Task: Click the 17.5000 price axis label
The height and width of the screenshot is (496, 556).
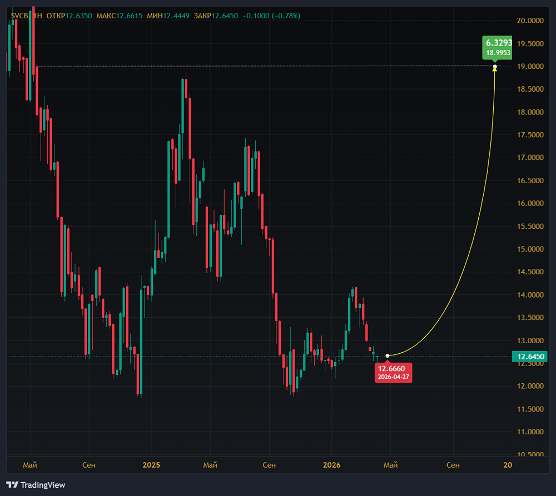Action: [530, 134]
